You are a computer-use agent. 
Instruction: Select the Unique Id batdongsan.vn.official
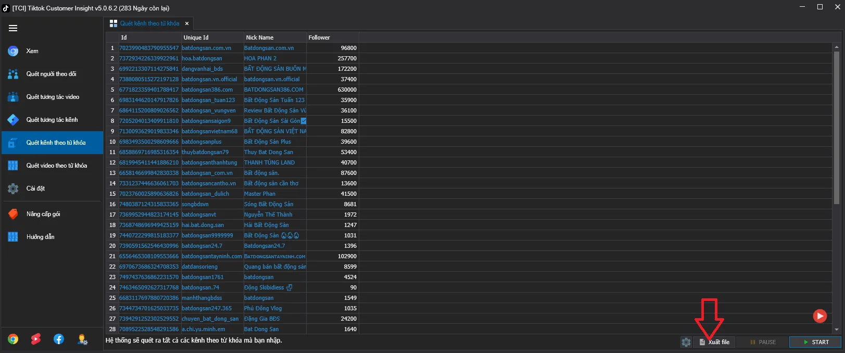(212, 79)
